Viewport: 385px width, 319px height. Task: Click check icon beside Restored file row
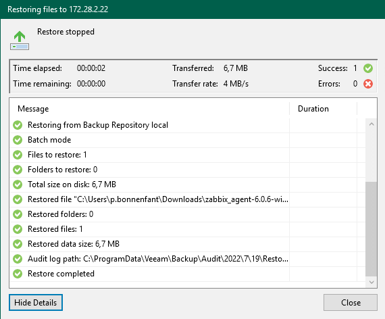click(x=18, y=199)
